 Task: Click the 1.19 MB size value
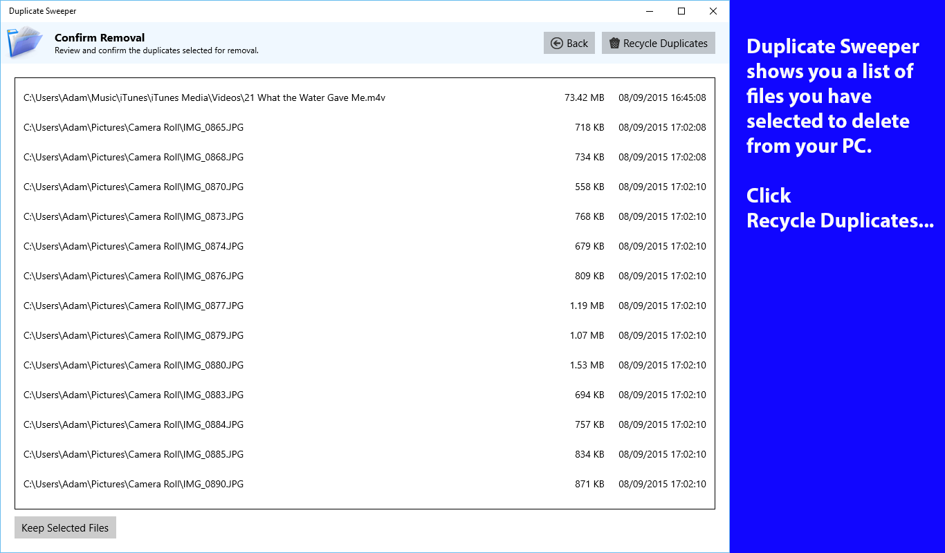[587, 306]
